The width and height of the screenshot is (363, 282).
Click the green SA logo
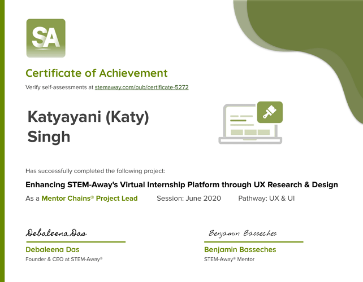point(46,38)
